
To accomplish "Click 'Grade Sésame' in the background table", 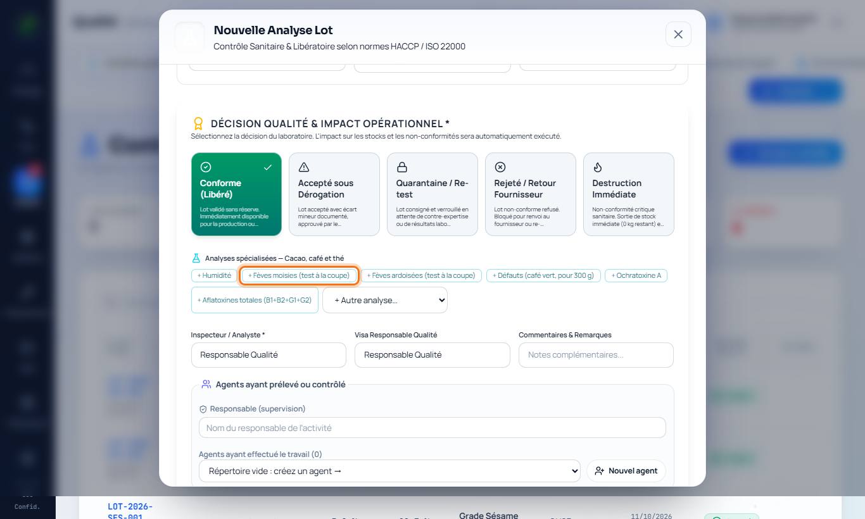I will 489,516.
